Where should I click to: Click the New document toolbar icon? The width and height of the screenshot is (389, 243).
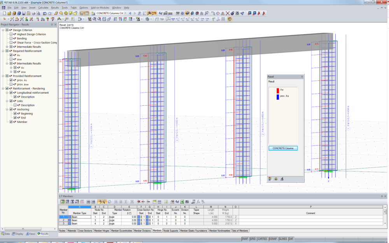tap(4, 13)
